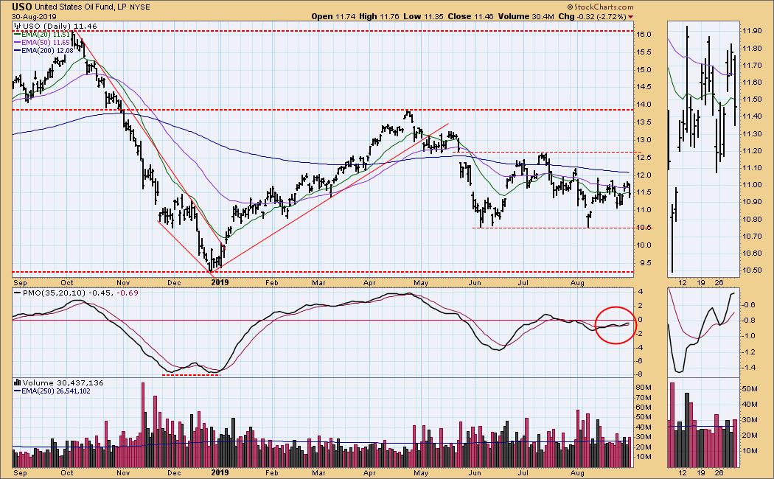
Task: Click the 16.0 price axis label
Action: tap(645, 35)
